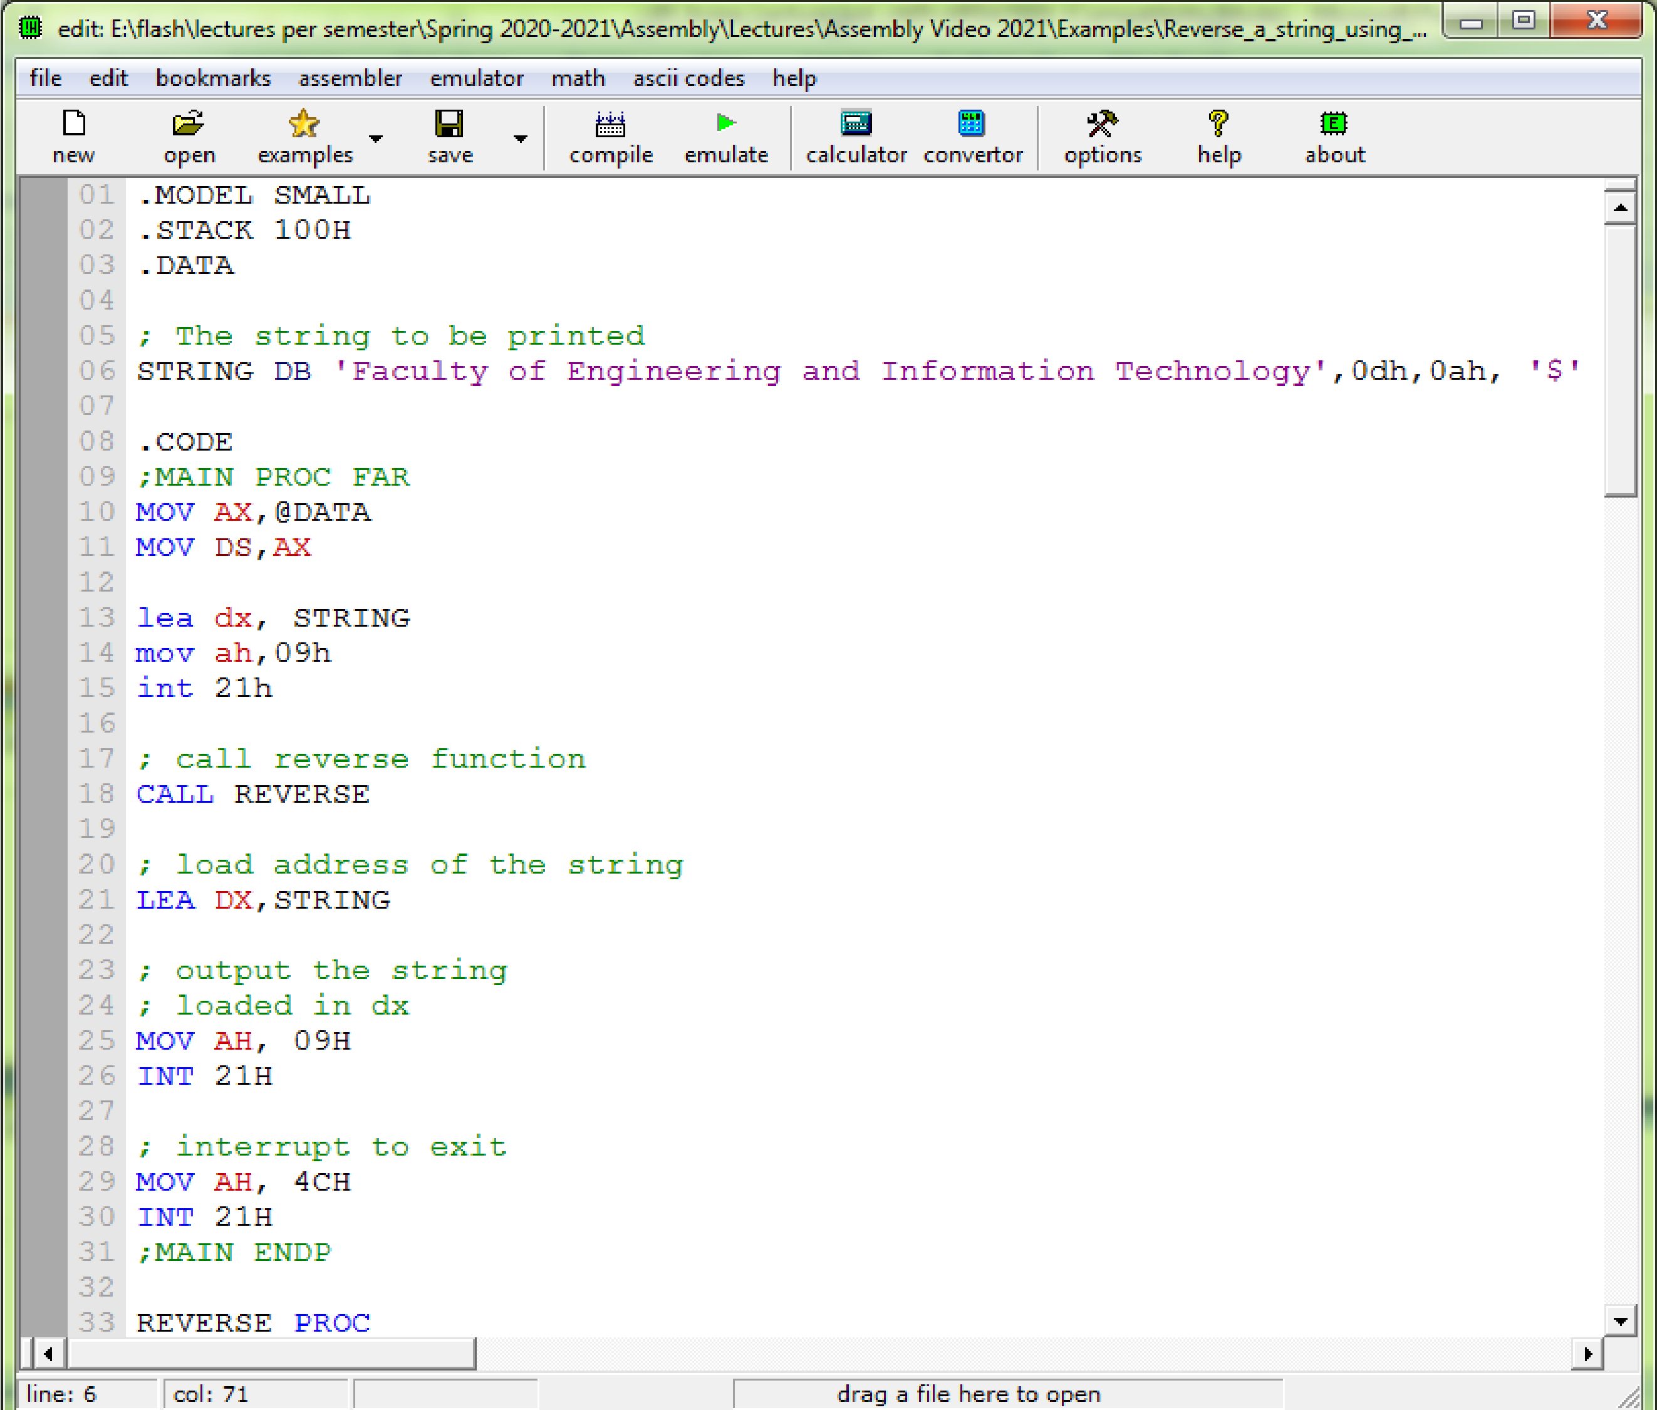Open the file menu
The image size is (1657, 1410).
46,78
